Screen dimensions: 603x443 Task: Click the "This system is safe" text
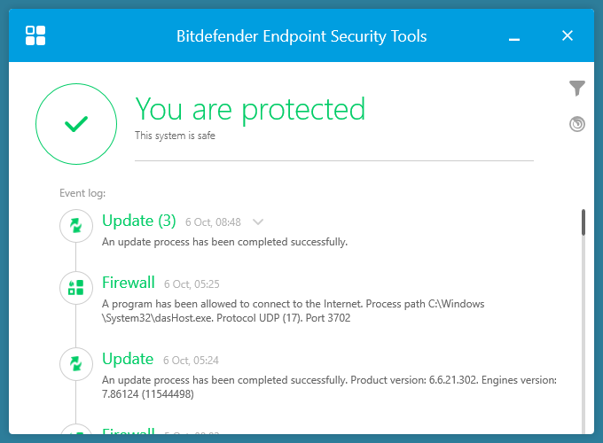(175, 136)
